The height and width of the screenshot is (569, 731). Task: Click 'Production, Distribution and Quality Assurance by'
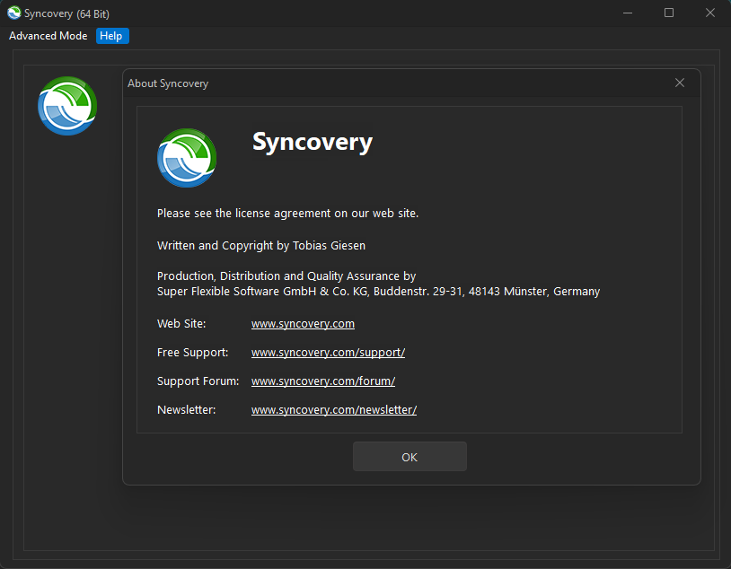click(286, 276)
